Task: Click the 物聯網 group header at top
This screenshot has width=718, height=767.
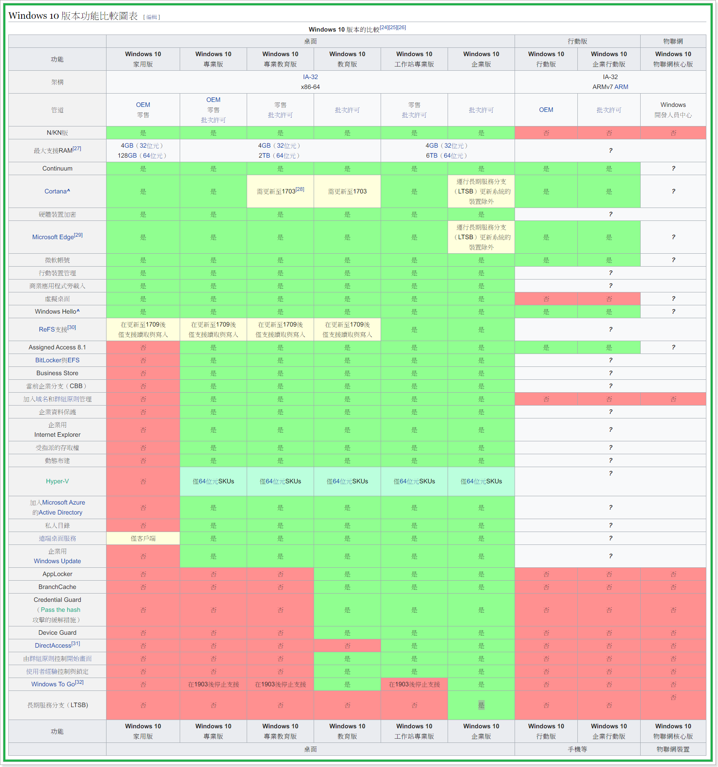Action: (x=673, y=41)
